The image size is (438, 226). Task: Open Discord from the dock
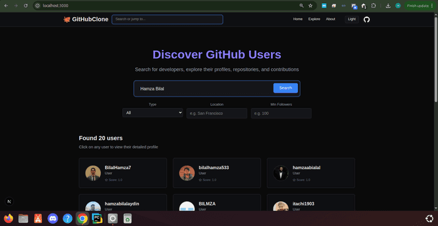point(53,218)
